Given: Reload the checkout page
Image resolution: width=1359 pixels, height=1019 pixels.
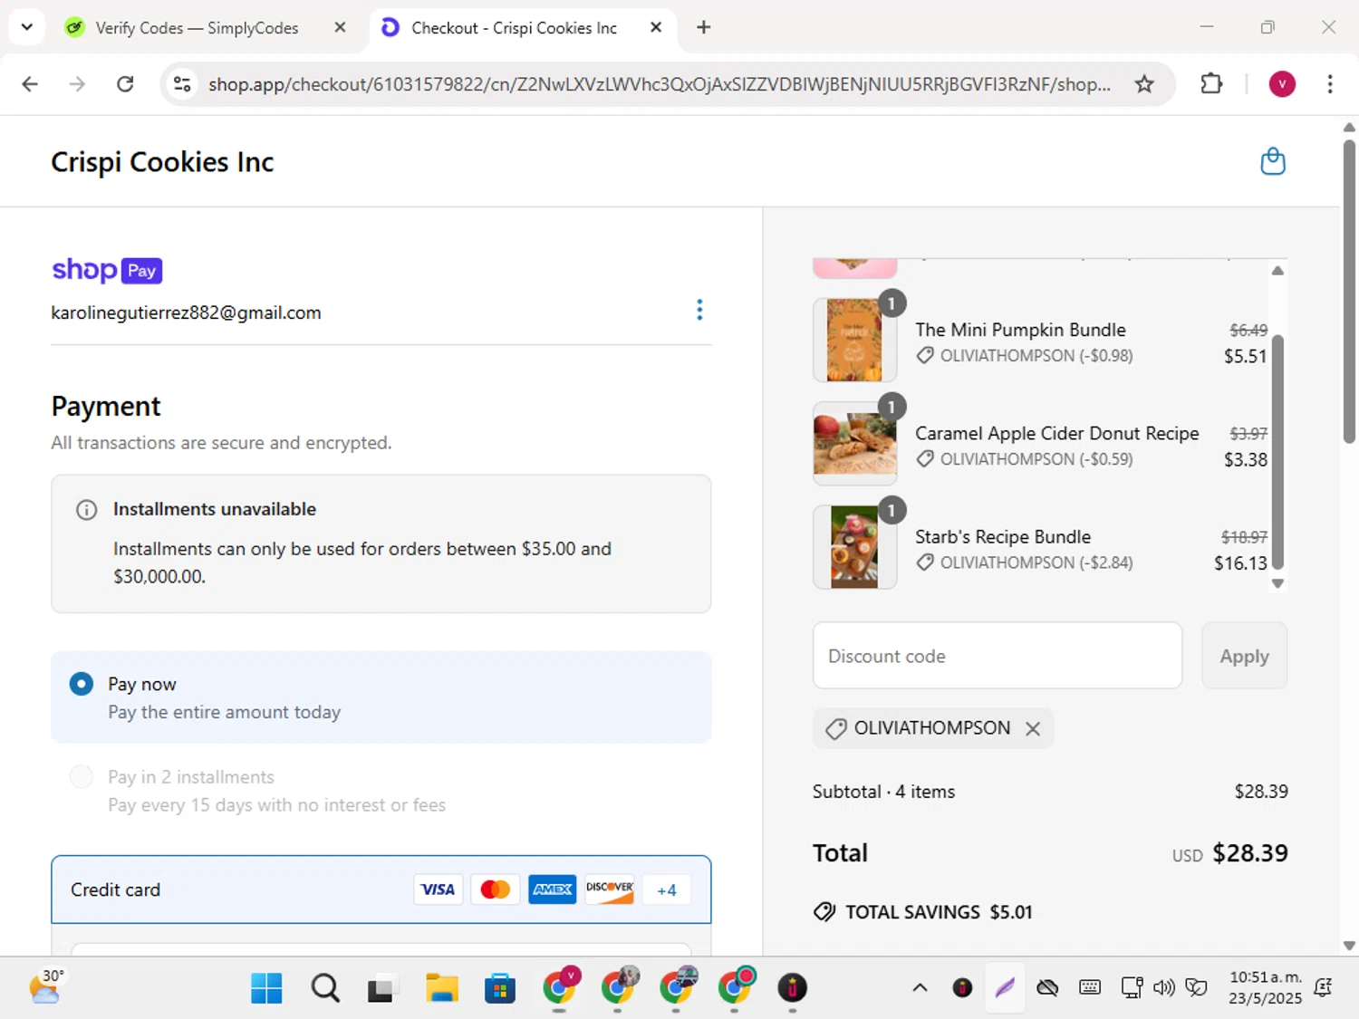Looking at the screenshot, I should click(125, 84).
